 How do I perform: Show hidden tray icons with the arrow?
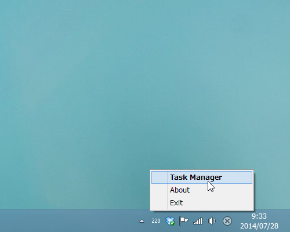[x=142, y=221]
